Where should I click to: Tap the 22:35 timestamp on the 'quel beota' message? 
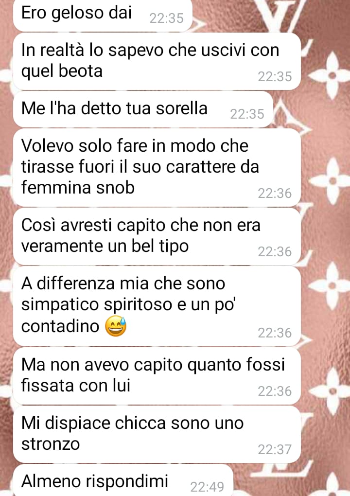click(x=275, y=76)
